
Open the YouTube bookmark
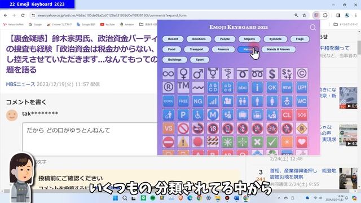(x=108, y=24)
